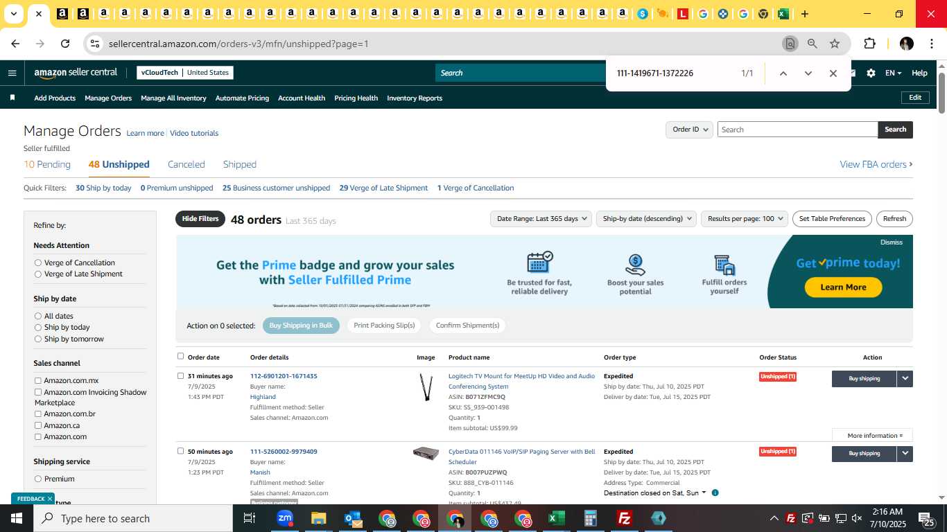Open the EN language dropdown
This screenshot has height=532, width=947.
coord(893,73)
